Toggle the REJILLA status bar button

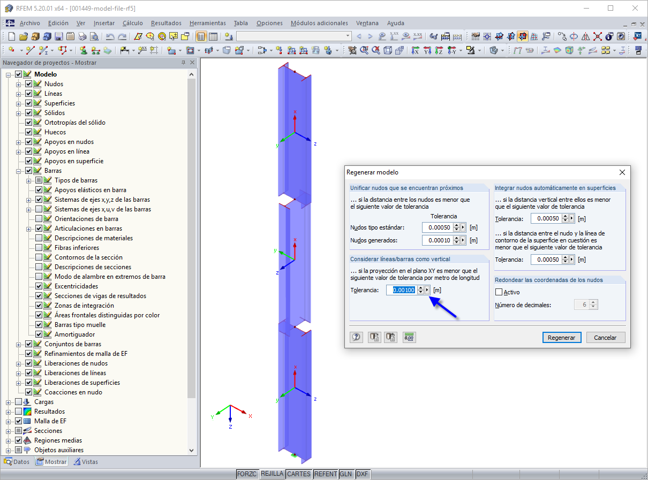272,474
